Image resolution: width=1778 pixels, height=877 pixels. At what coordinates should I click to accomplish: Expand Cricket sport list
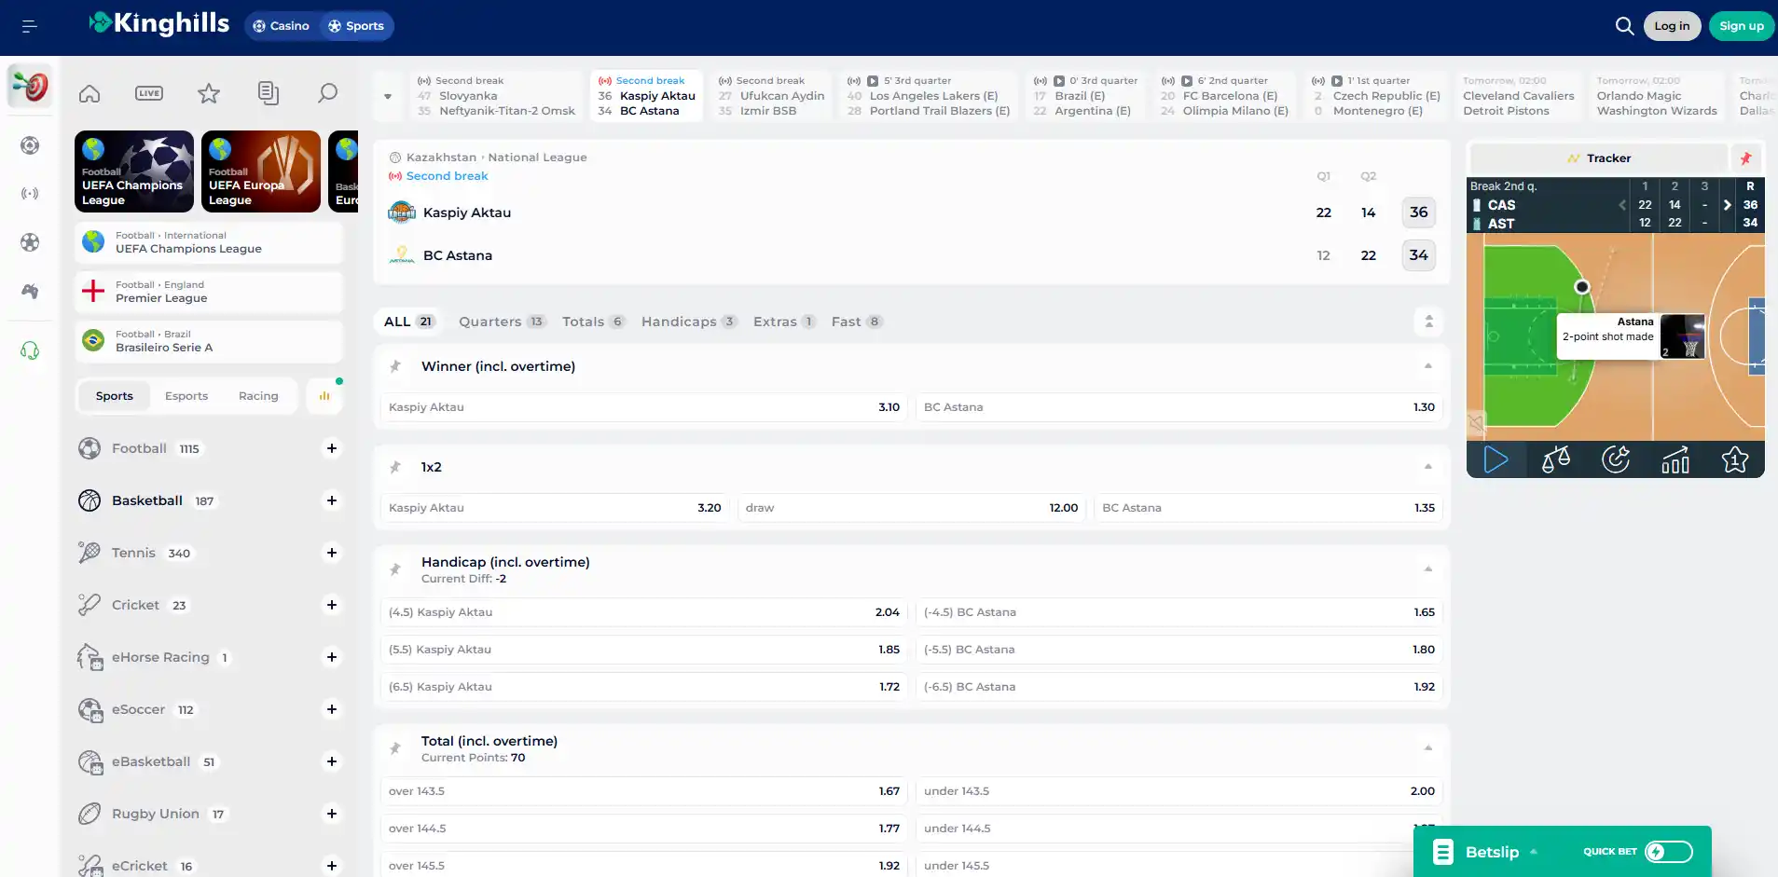pyautogui.click(x=332, y=605)
